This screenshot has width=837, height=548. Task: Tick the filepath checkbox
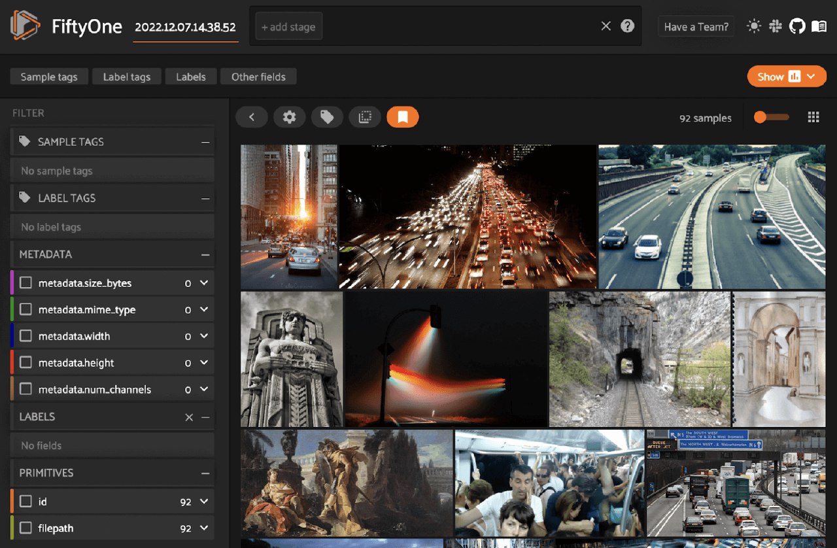26,528
